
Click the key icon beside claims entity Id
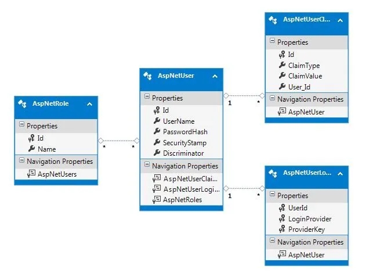tap(282, 55)
